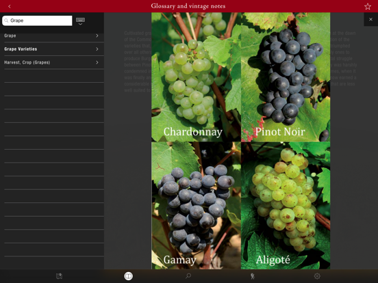Expand chevron on the Grape row
This screenshot has width=378, height=283.
97,36
